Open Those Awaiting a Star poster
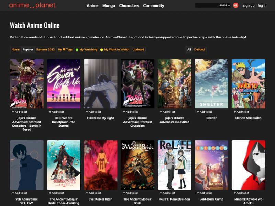This screenshot has width=275, height=206. pyautogui.click(x=64, y=165)
